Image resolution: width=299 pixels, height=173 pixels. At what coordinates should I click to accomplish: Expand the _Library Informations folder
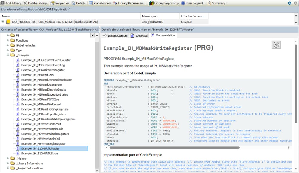coord(8,163)
